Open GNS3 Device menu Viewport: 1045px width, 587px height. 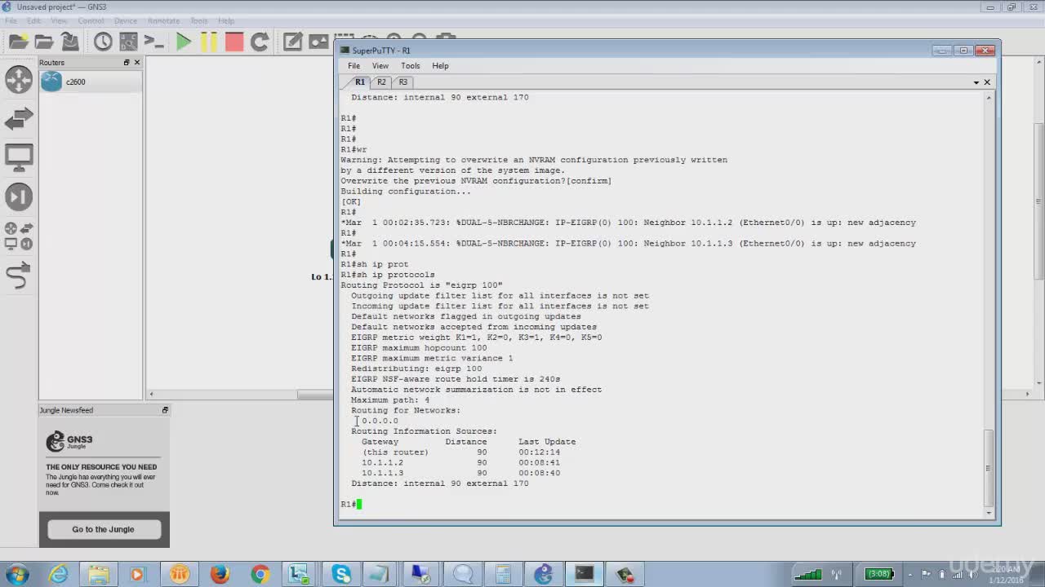tap(126, 20)
